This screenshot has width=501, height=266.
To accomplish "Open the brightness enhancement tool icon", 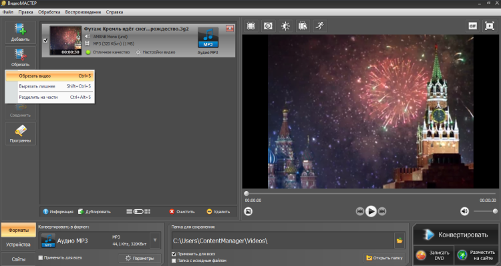I will click(285, 26).
